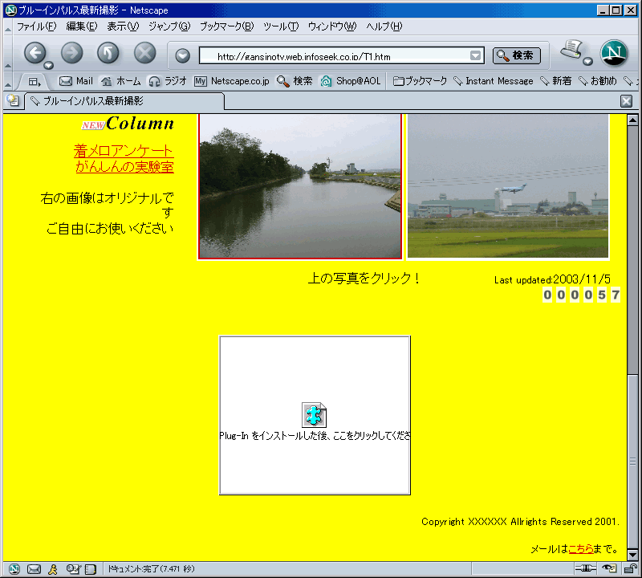This screenshot has width=642, height=578.
Task: Toggle the sidebar with the personal toolbar icon
Action: 35,82
